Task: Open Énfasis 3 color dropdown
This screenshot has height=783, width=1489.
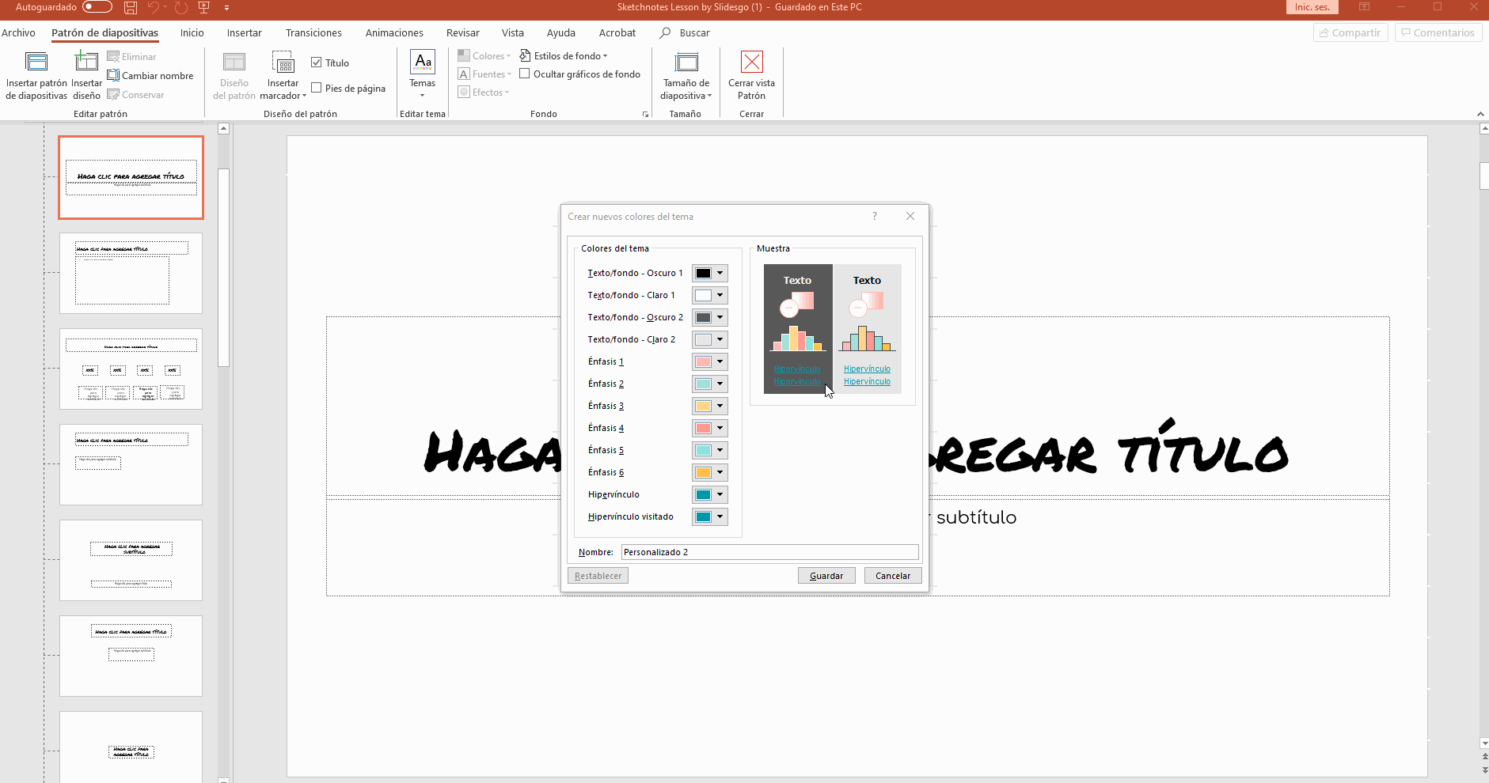Action: coord(710,406)
